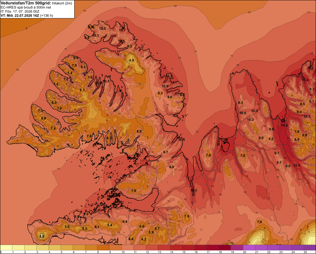316x254 pixels.
Task: Click the 4.9 temperature on the glacier
Action: 131,60
